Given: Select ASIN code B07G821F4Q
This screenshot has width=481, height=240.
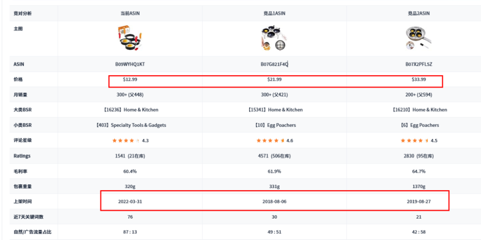Looking at the screenshot, I should (x=274, y=64).
